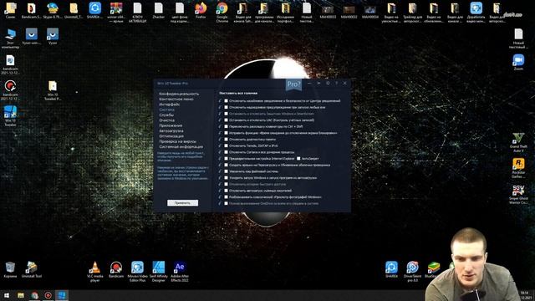Tick the Internet Explorer presetting checkbox
The width and height of the screenshot is (535, 301).
click(x=226, y=159)
